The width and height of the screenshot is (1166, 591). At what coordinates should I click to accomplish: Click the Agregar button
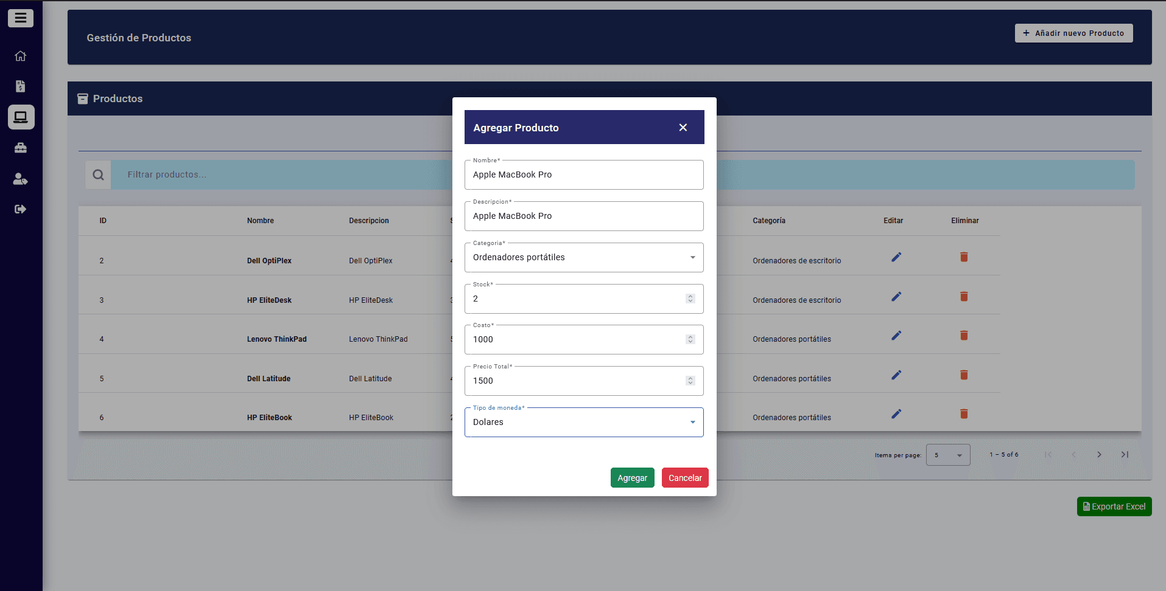pos(632,478)
